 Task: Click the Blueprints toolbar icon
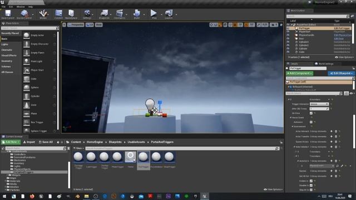pos(104,14)
